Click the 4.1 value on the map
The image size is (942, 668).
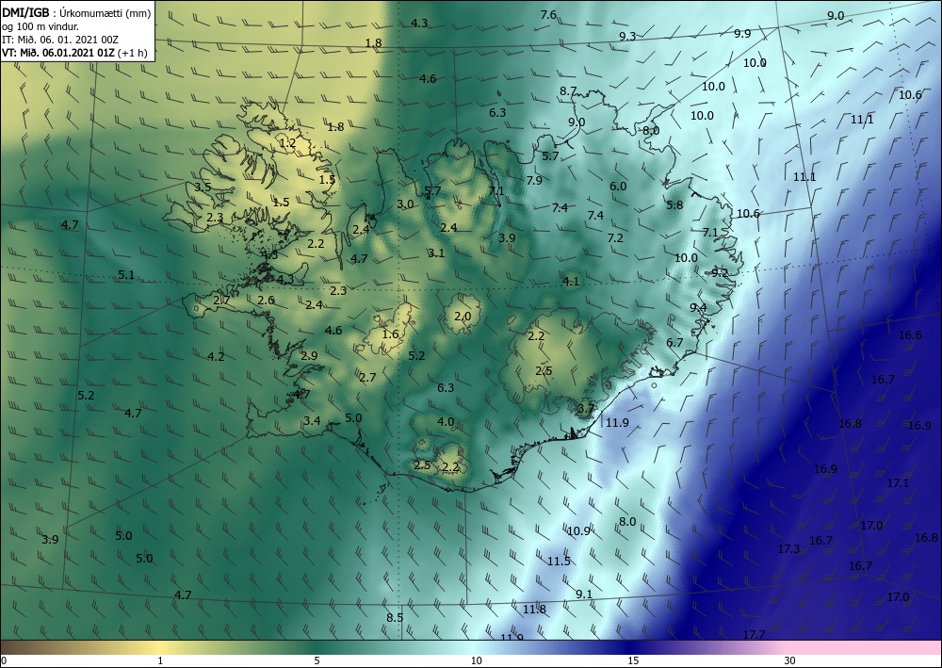[x=571, y=281]
